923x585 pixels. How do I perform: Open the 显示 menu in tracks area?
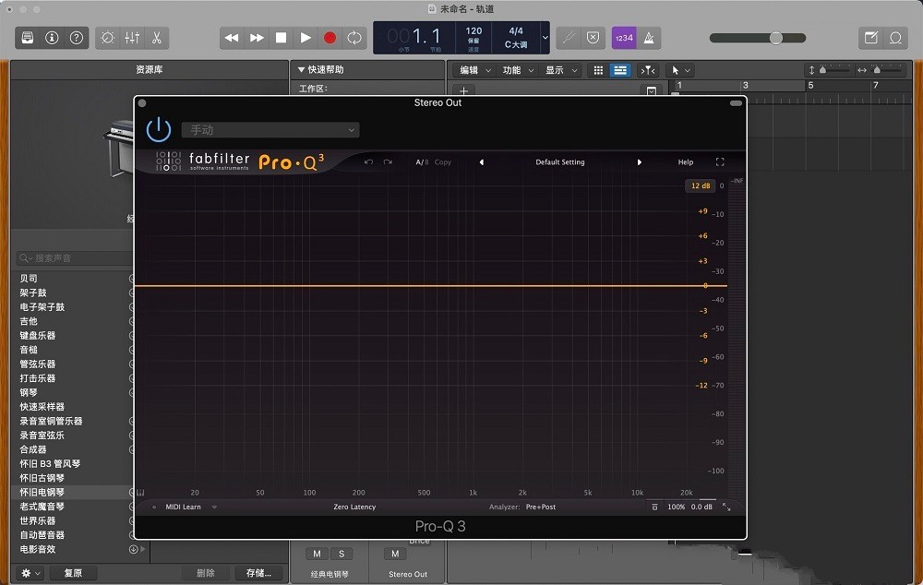[561, 70]
